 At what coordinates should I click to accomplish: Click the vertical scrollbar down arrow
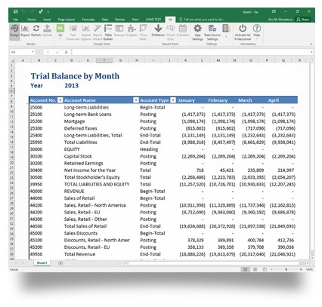[x=312, y=258]
